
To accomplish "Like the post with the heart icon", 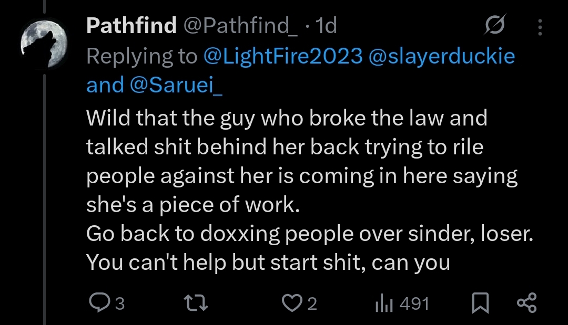I will [292, 303].
